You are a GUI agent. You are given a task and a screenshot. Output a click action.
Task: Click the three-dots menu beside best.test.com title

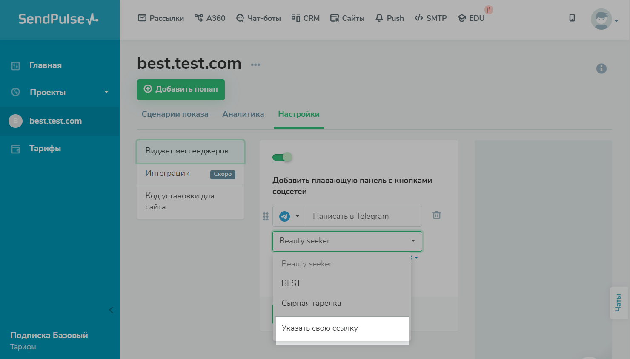(255, 65)
